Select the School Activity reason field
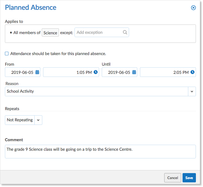Screen dimensions: 203x187 click(96, 91)
